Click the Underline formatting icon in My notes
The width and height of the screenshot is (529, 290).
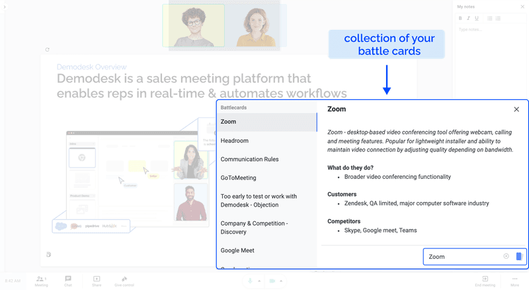(477, 19)
